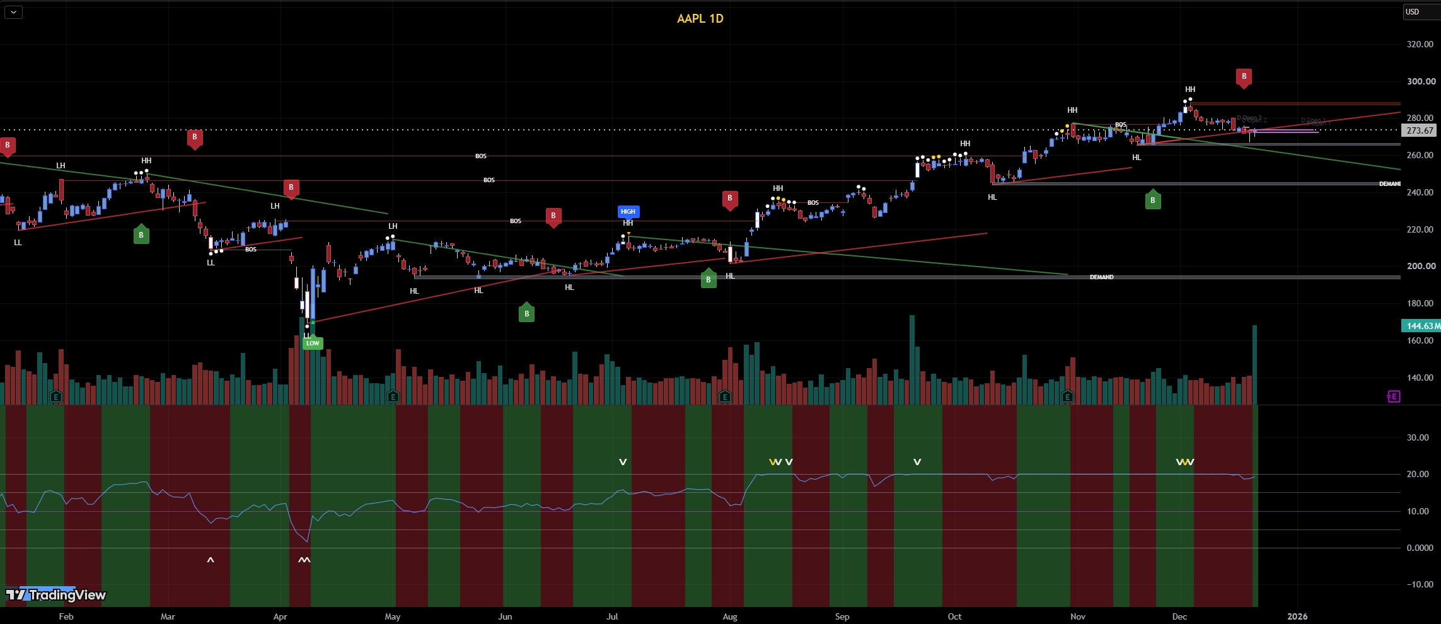Click the purple upcoming earnings E icon
The image size is (1441, 624).
pos(1394,396)
